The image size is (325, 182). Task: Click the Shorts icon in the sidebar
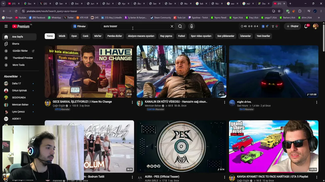pos(6,44)
